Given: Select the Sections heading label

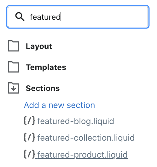Looking at the screenshot, I should pos(43,88).
